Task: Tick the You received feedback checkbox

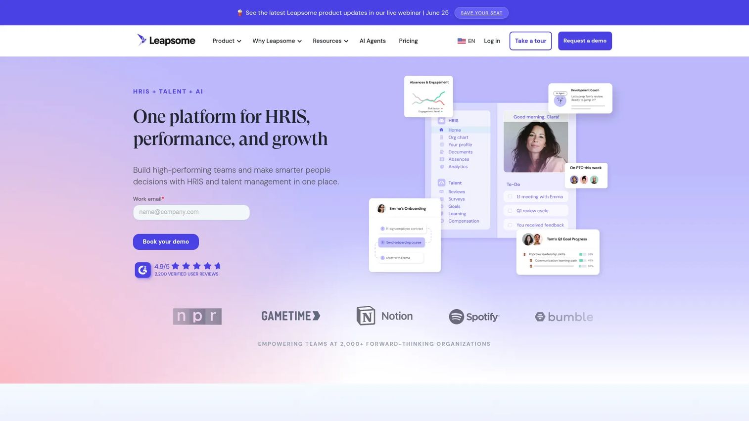Action: click(510, 225)
